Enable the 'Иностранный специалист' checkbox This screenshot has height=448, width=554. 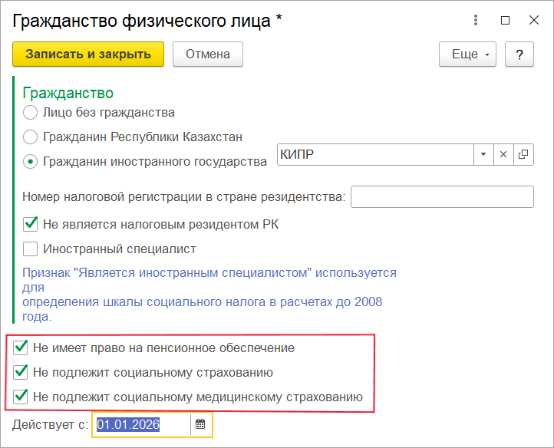tap(31, 249)
